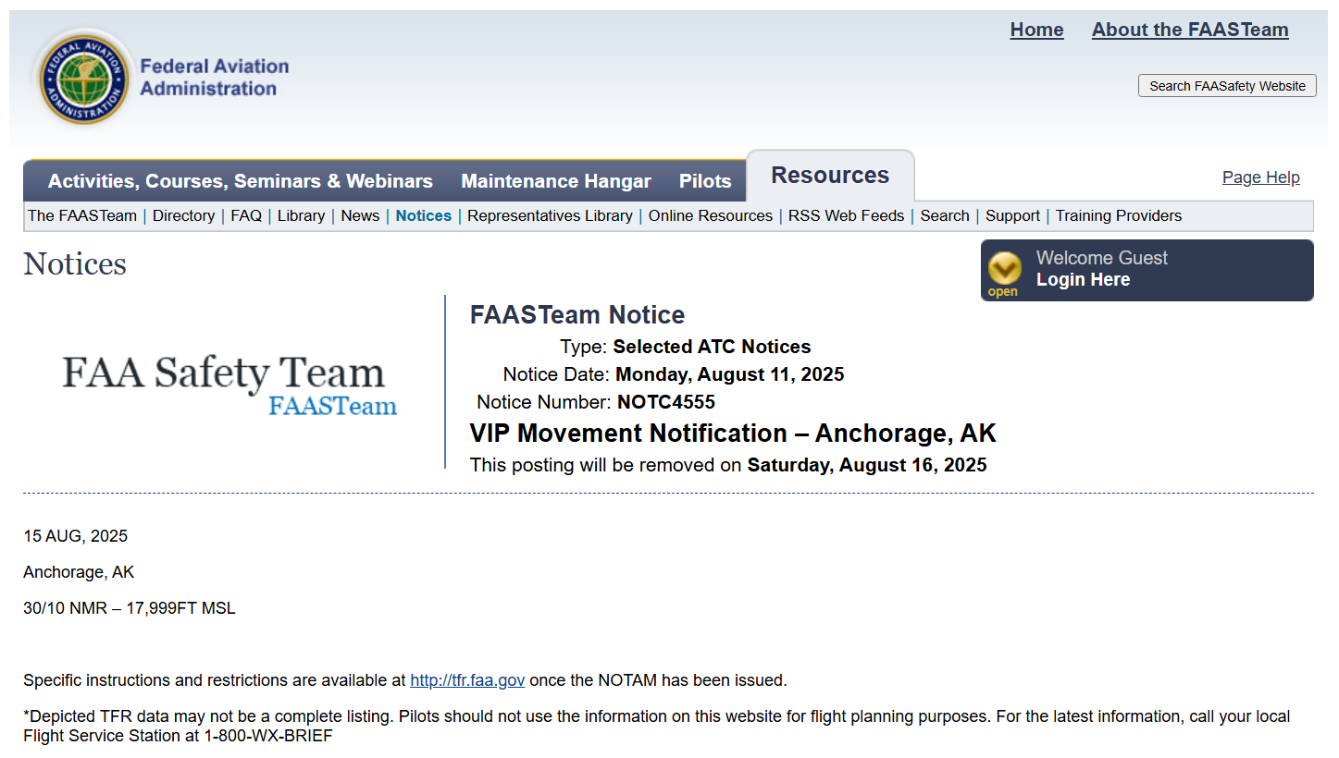Open the Pilots tab
Image resolution: width=1339 pixels, height=758 pixels.
(705, 181)
